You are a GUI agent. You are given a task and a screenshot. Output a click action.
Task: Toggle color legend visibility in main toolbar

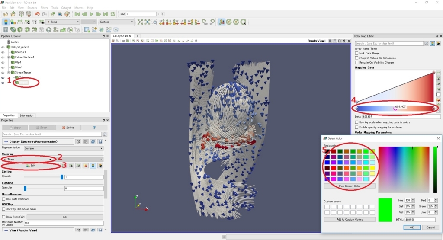[6, 22]
